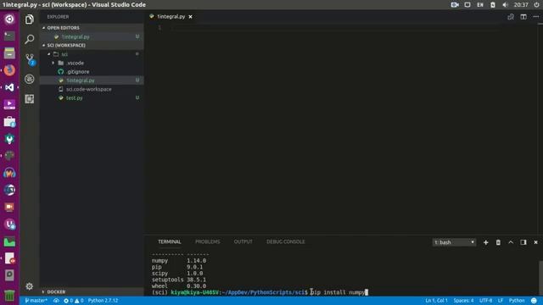Switch to the Problems tab
The image size is (543, 305).
click(x=207, y=241)
